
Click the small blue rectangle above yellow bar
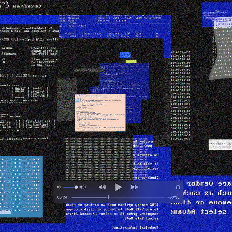point(125,55)
